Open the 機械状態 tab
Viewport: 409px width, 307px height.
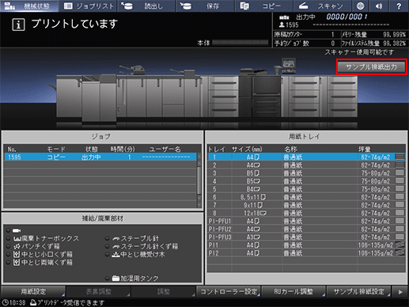tap(29, 6)
